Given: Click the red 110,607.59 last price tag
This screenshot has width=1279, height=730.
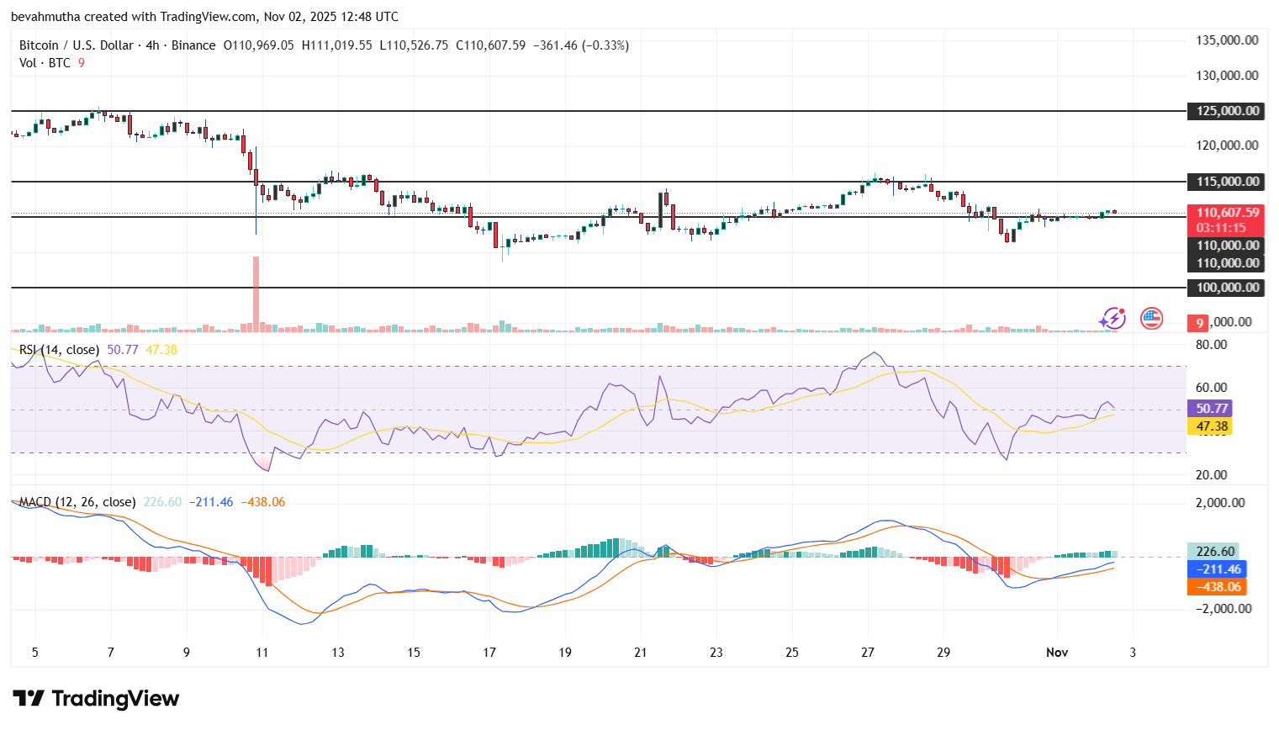Looking at the screenshot, I should pyautogui.click(x=1224, y=214).
